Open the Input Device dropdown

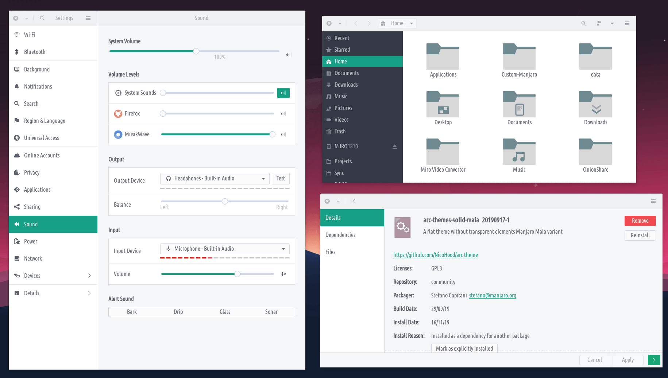[225, 249]
